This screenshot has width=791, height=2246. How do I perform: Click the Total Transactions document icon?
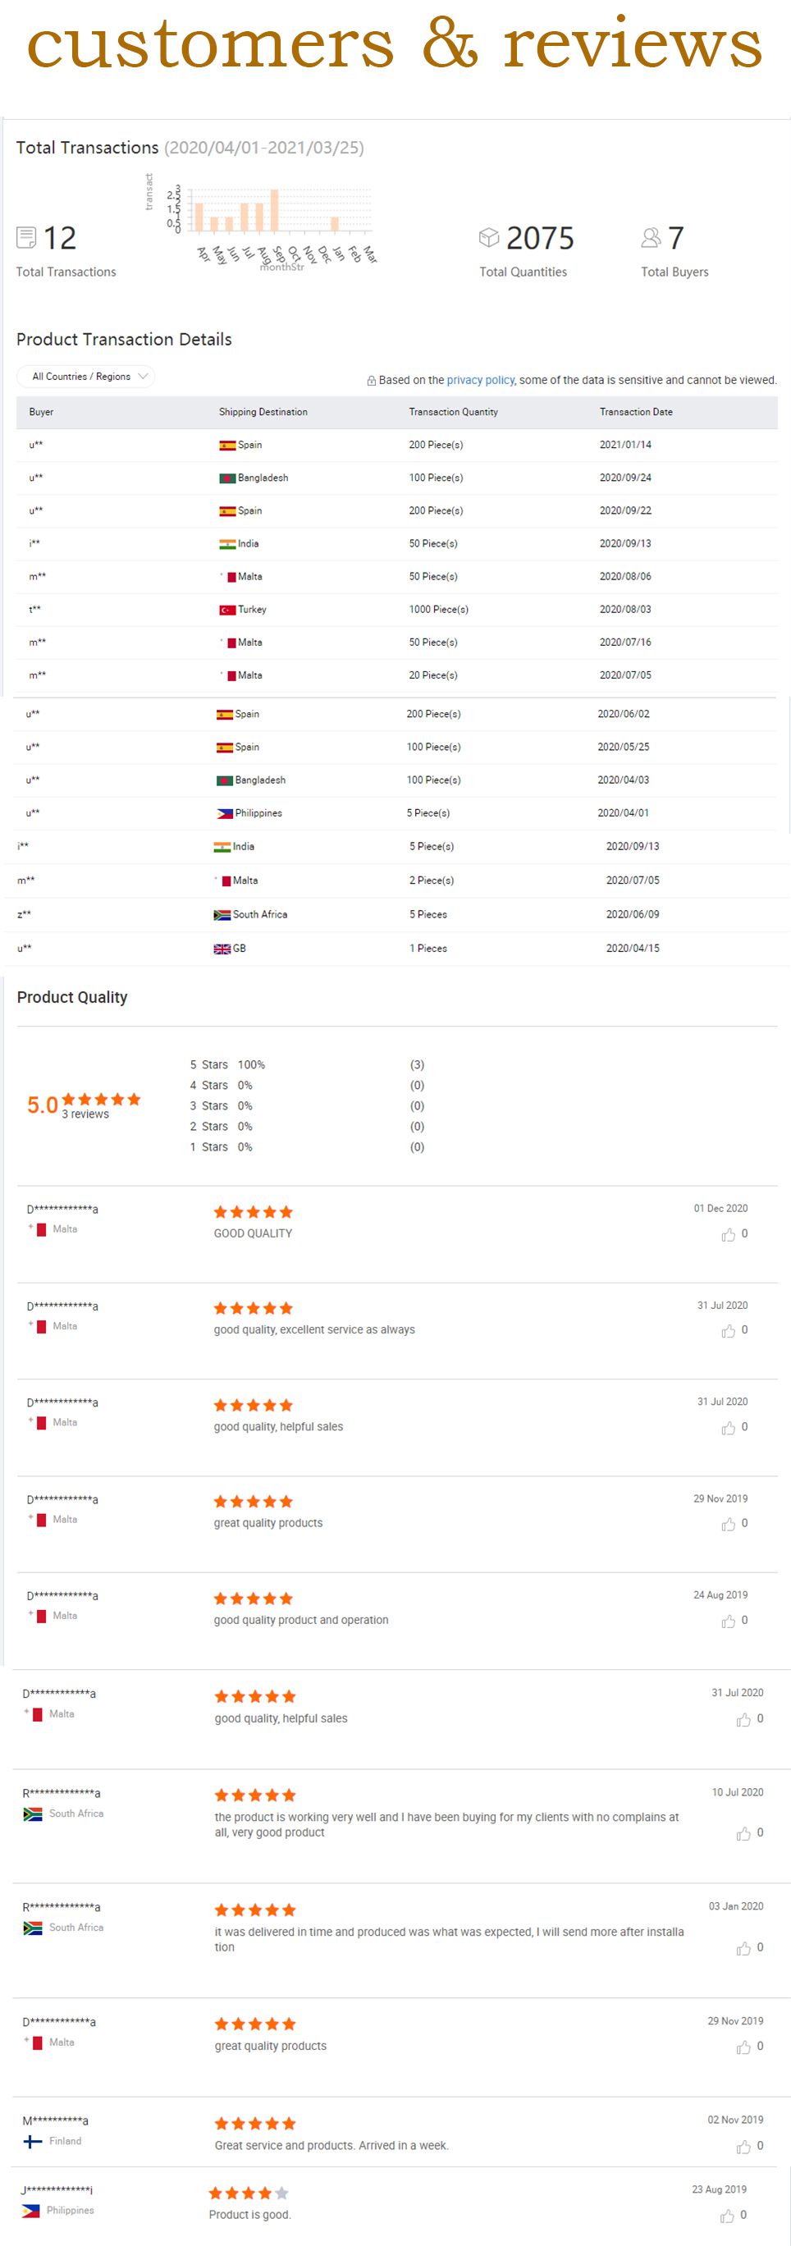coord(27,237)
